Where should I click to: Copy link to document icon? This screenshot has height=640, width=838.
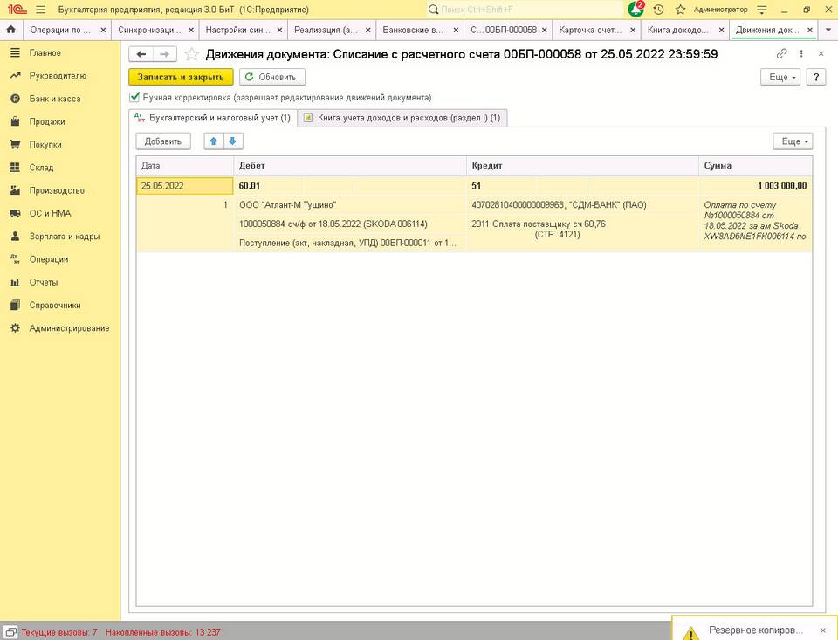[x=782, y=54]
